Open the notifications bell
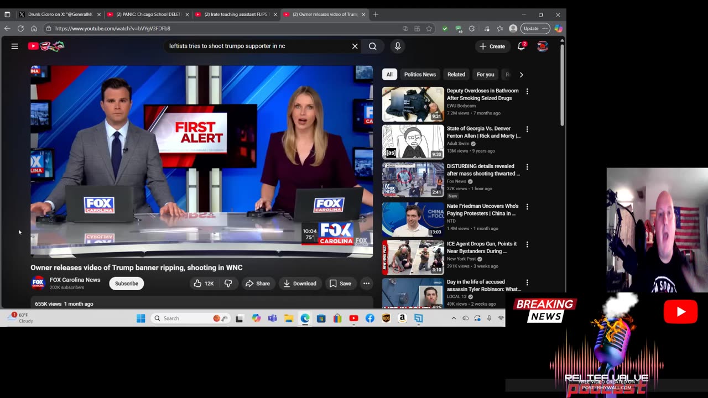708x398 pixels. pos(521,46)
